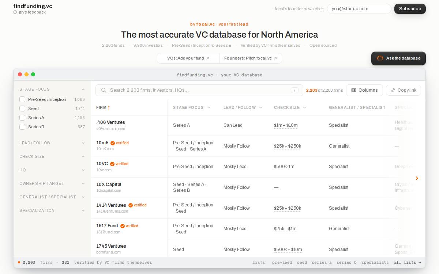Click the Ask the database orange icon

pos(380,58)
